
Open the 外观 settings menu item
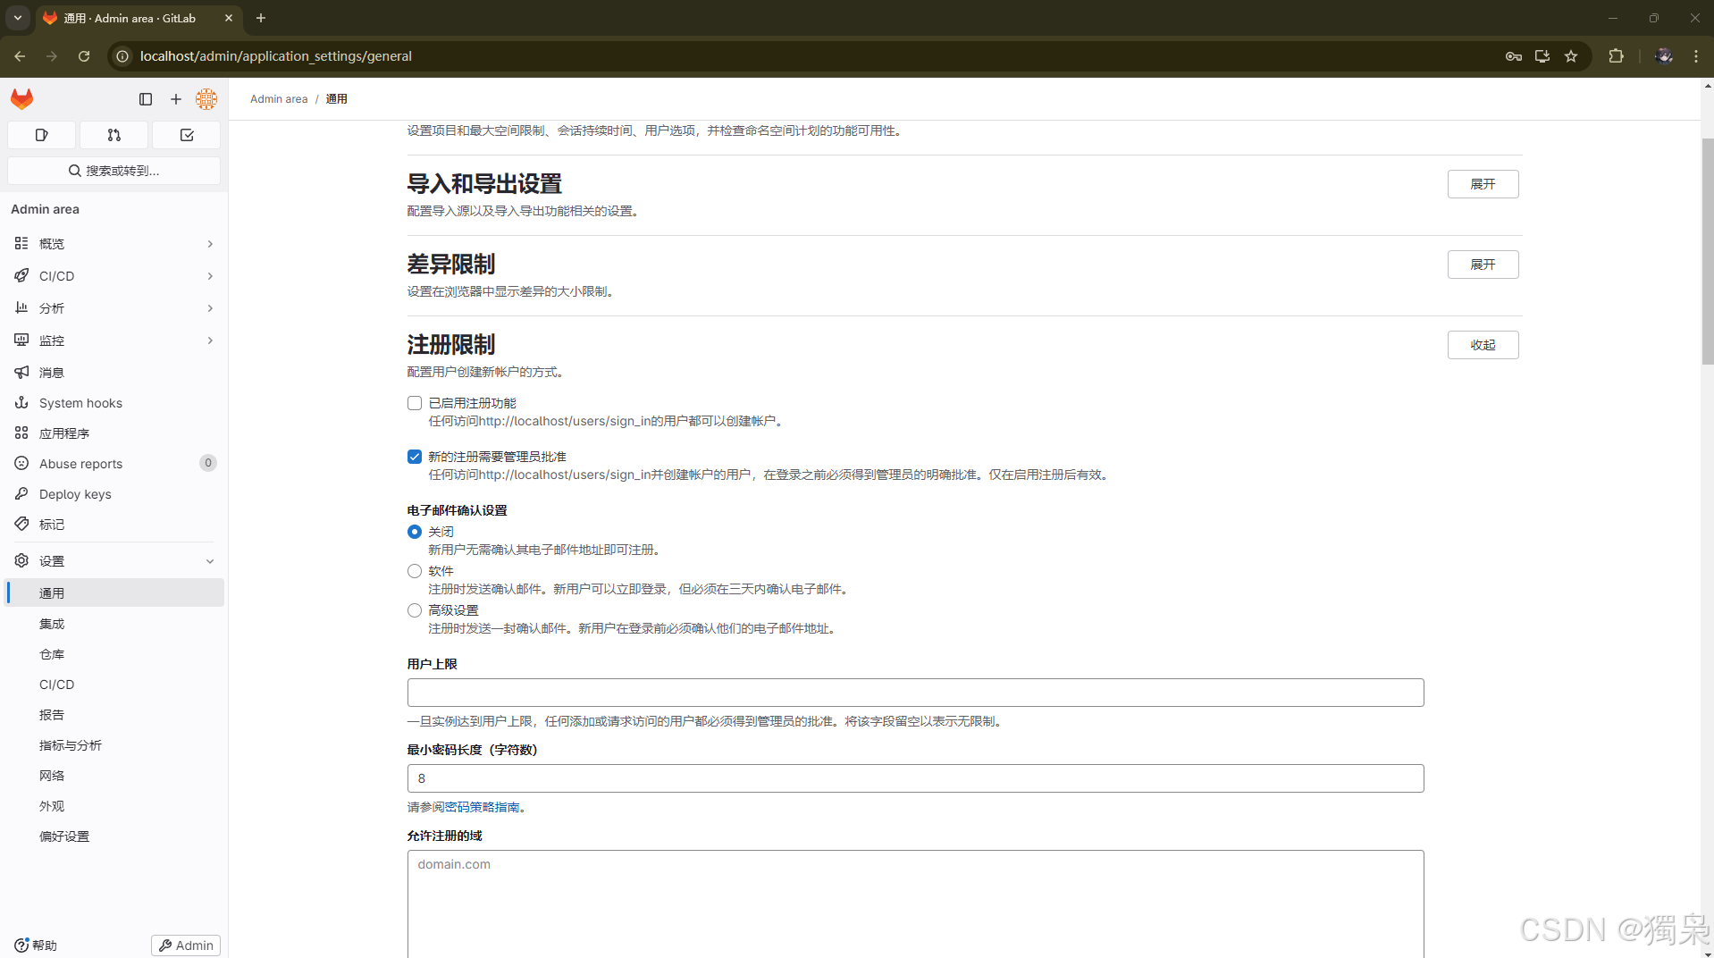114,806
